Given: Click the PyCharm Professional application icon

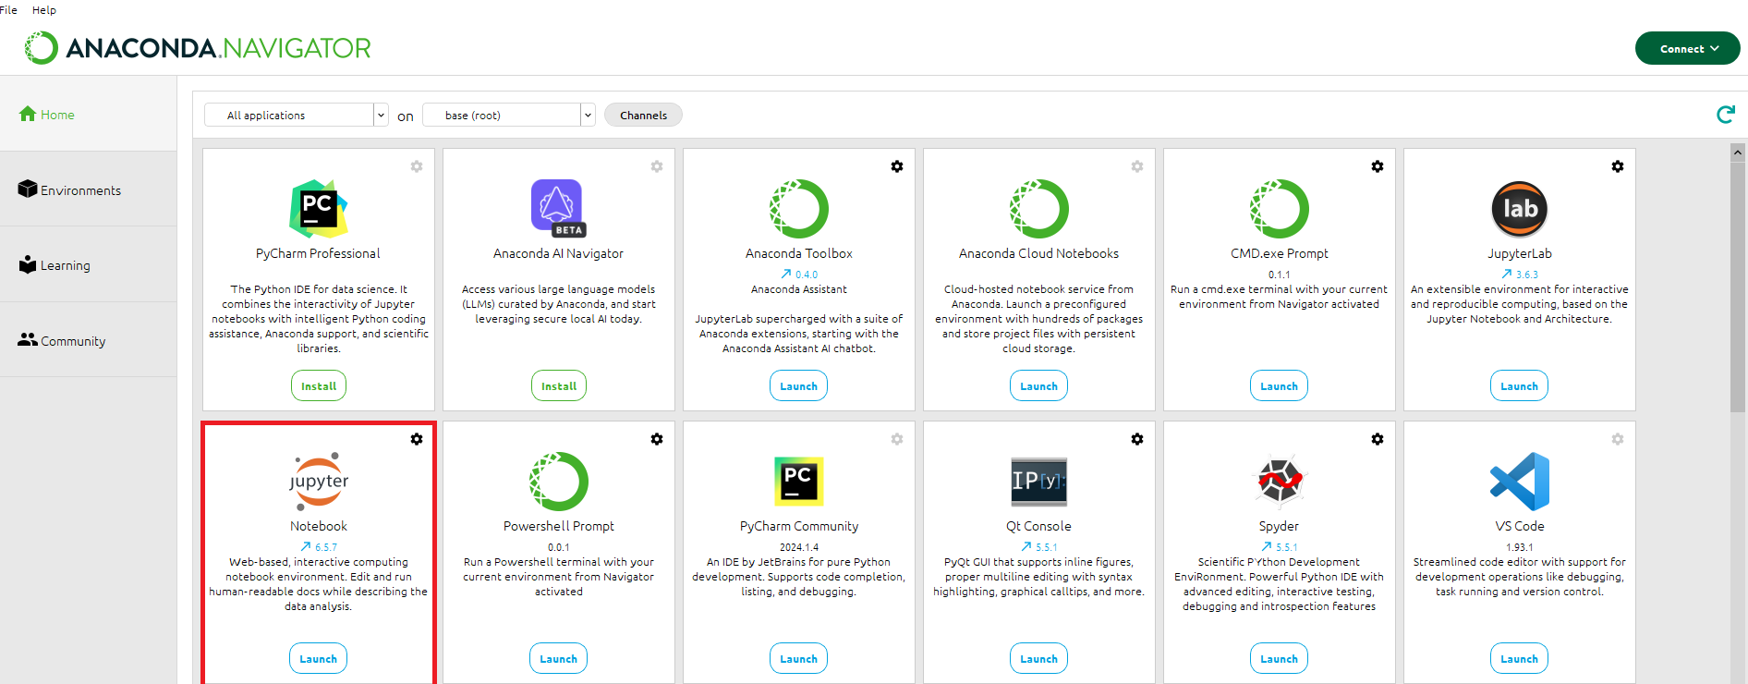Looking at the screenshot, I should tap(319, 209).
